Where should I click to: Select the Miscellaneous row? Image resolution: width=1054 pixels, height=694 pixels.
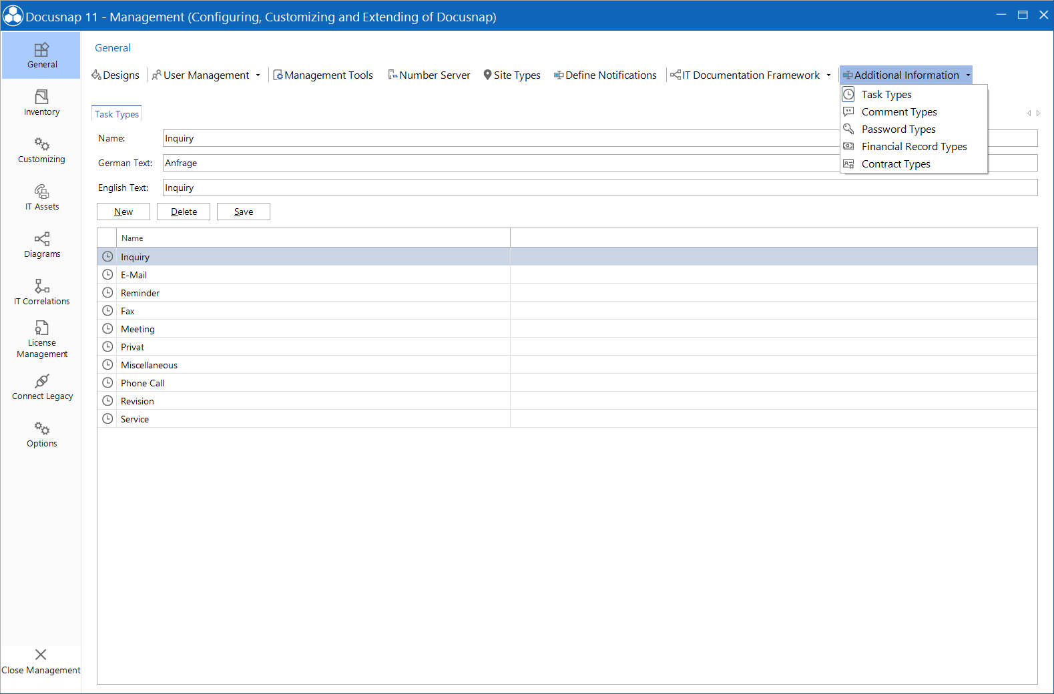567,365
